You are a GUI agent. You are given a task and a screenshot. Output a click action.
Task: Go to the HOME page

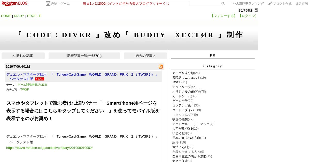pos(6,16)
